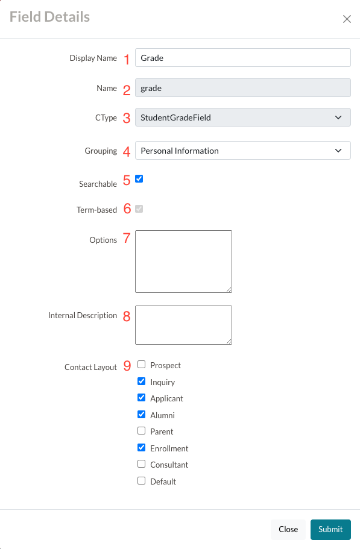Check the Parent contact layout option
Image resolution: width=360 pixels, height=549 pixels.
[x=141, y=431]
